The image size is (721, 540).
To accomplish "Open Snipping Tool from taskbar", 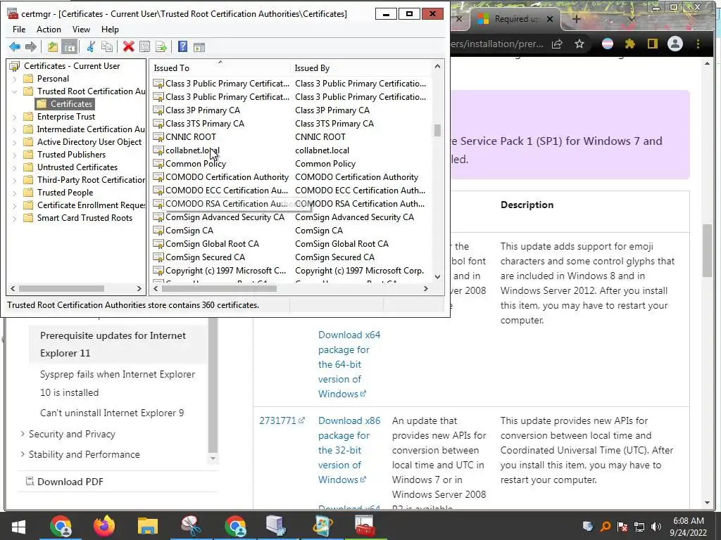I will click(x=192, y=527).
